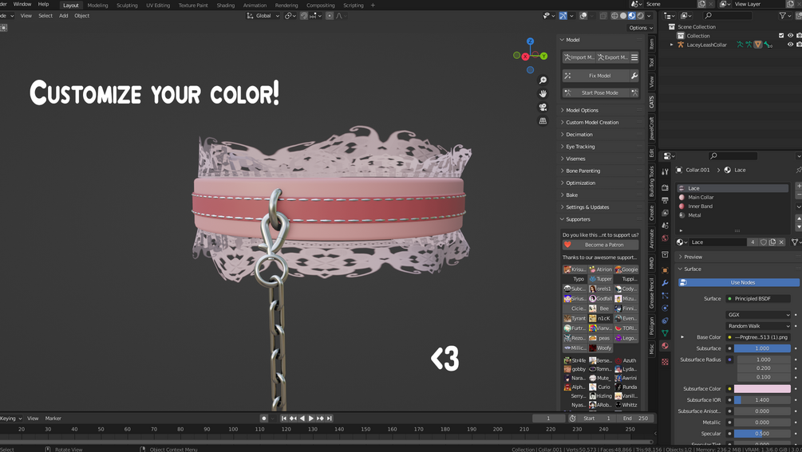The width and height of the screenshot is (802, 452).
Task: Adjust the Specular 0.500 slider
Action: tap(762, 434)
